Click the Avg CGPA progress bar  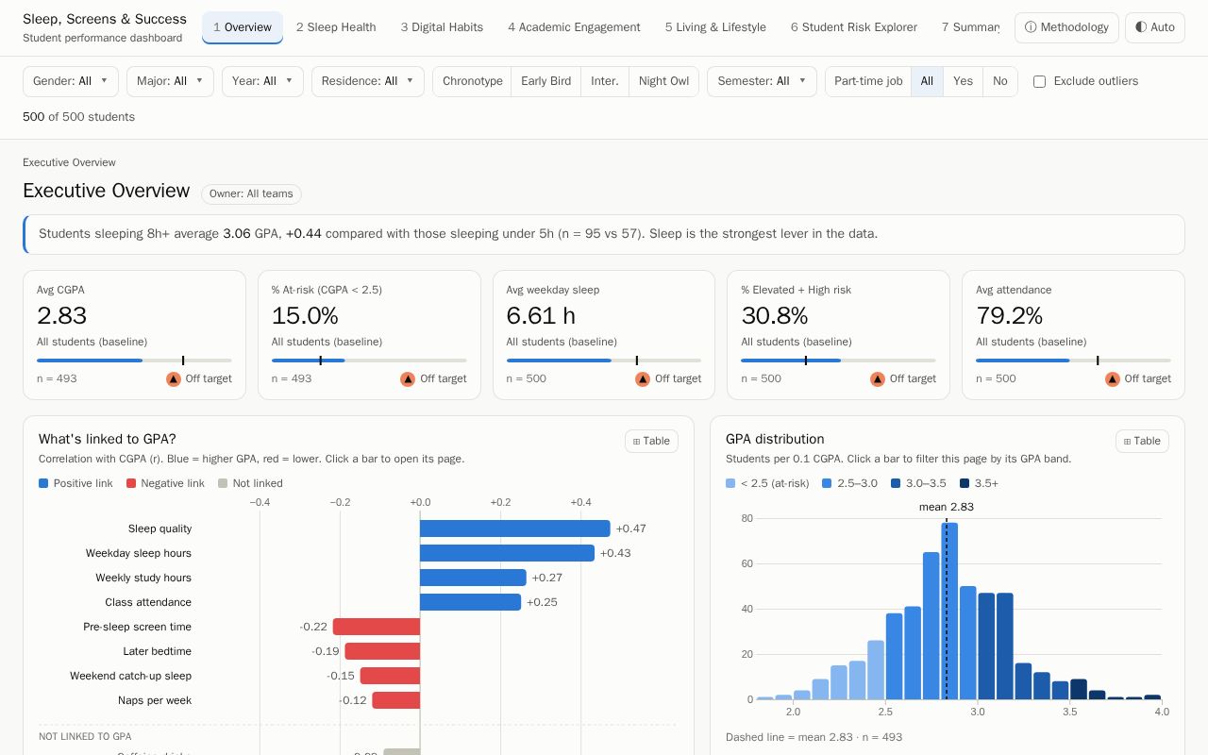click(x=134, y=361)
